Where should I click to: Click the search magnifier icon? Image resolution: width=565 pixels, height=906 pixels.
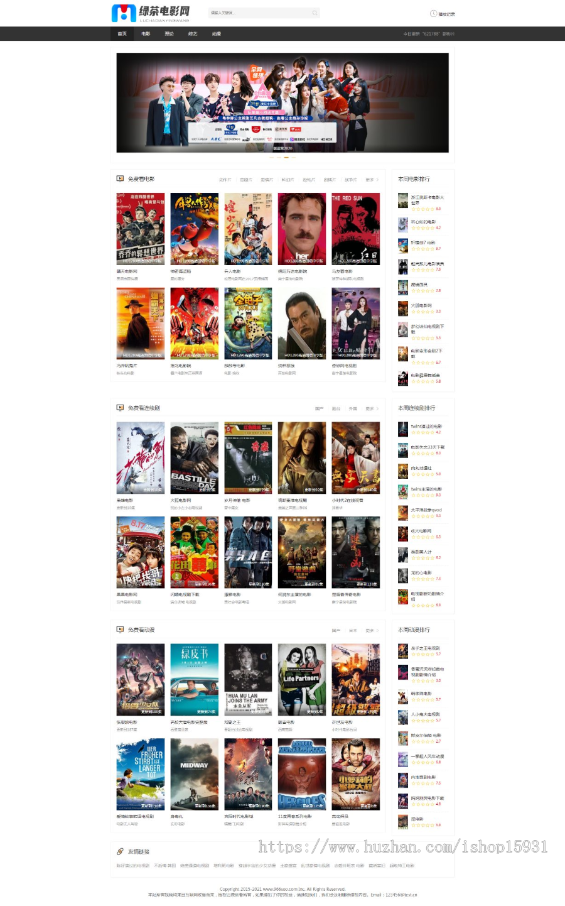pyautogui.click(x=315, y=13)
